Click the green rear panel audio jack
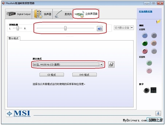This screenshot has height=125, width=166. pos(145,43)
